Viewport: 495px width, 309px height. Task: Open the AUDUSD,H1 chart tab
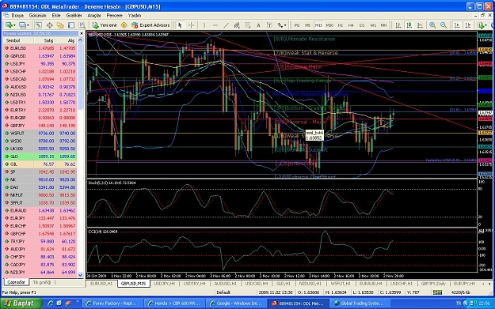coord(226,284)
